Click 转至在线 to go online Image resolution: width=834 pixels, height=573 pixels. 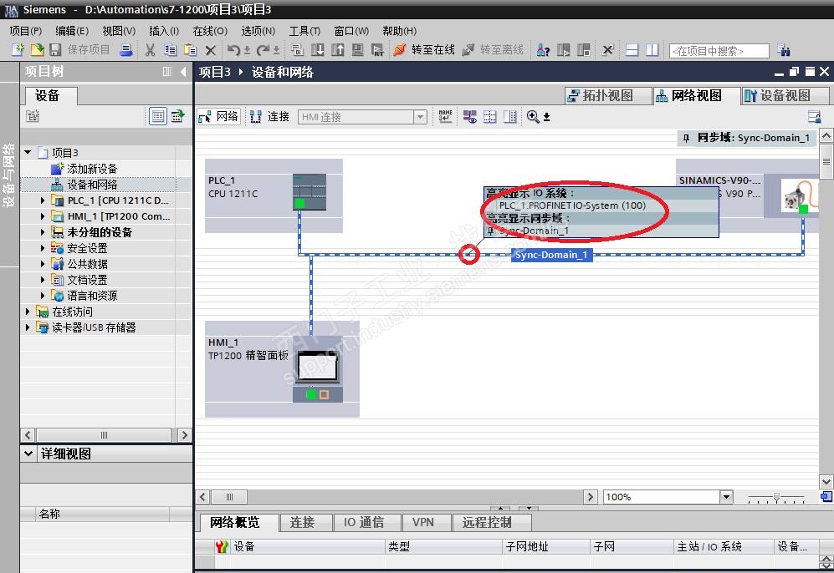tap(424, 50)
